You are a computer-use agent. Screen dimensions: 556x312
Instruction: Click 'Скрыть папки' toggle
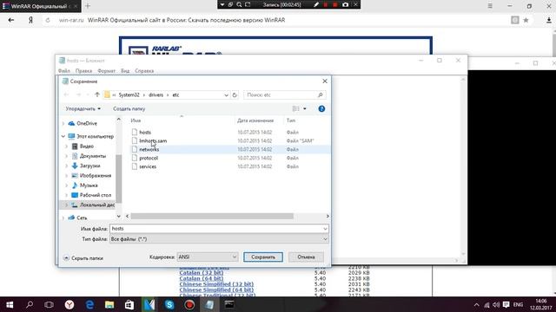point(83,258)
